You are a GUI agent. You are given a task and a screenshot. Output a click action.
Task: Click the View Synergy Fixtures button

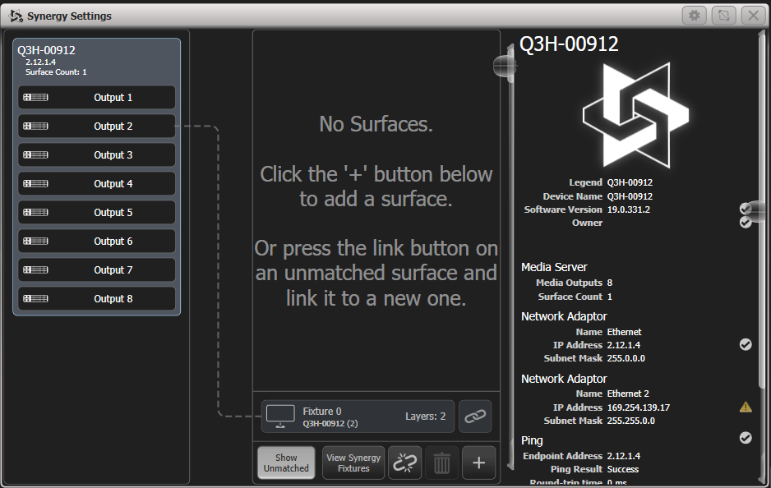pyautogui.click(x=353, y=462)
